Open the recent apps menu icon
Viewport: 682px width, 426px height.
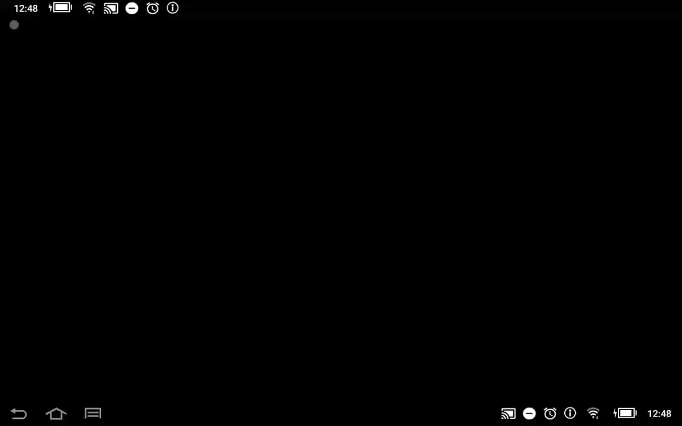[x=93, y=414]
